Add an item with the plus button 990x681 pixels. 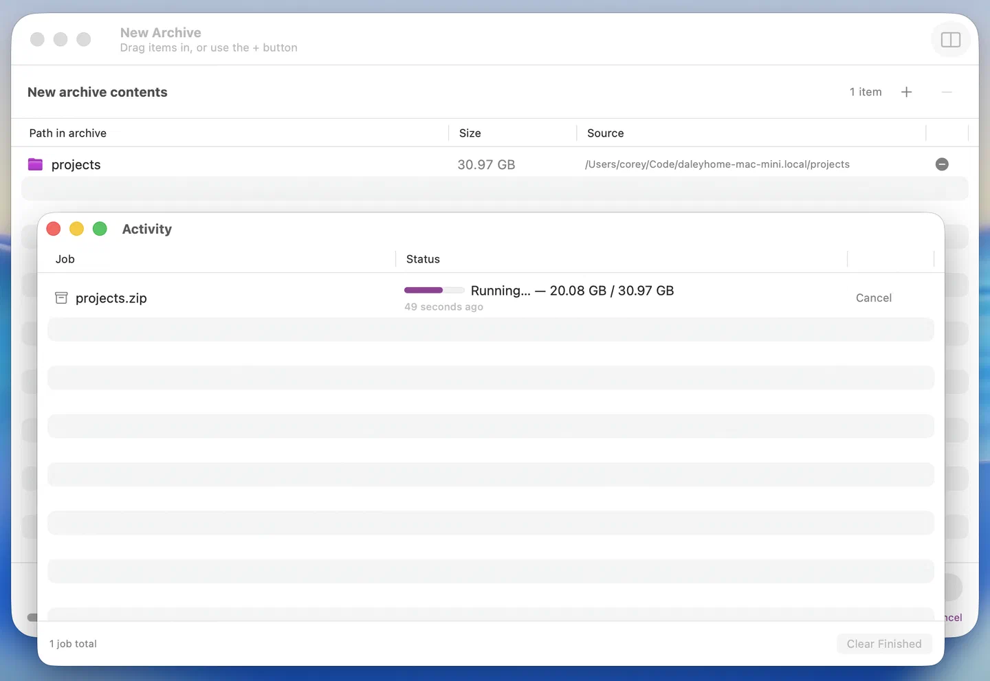(906, 92)
